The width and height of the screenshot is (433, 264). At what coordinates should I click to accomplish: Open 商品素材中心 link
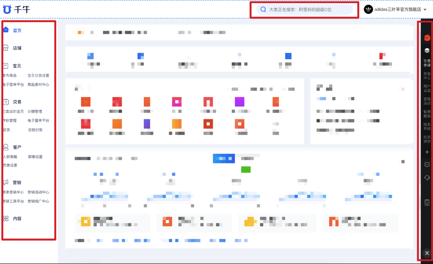point(38,84)
